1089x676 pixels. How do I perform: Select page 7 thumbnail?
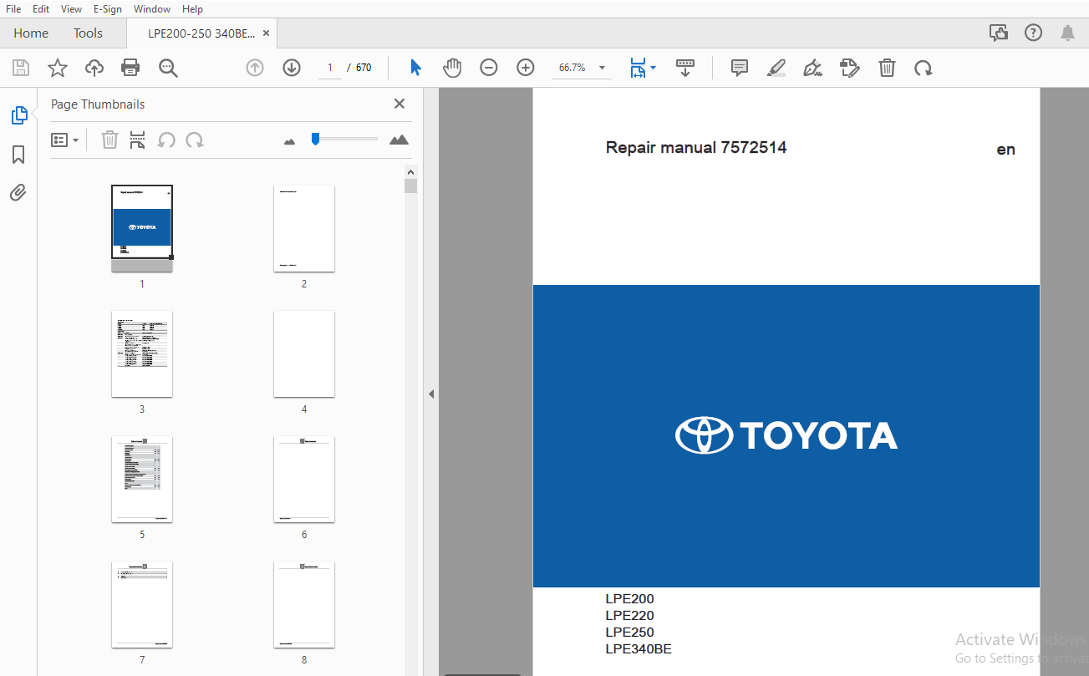click(x=142, y=604)
